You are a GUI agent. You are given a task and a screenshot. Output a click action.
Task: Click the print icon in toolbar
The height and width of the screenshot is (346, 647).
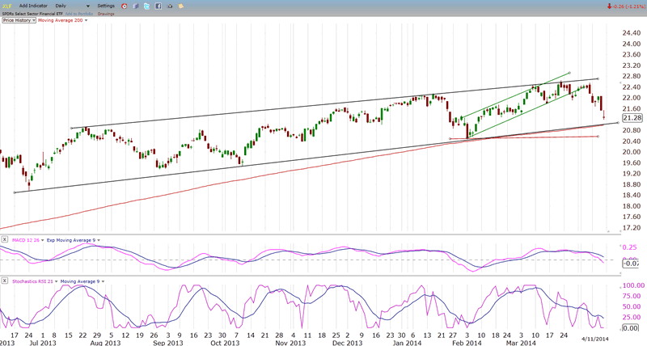tap(169, 5)
